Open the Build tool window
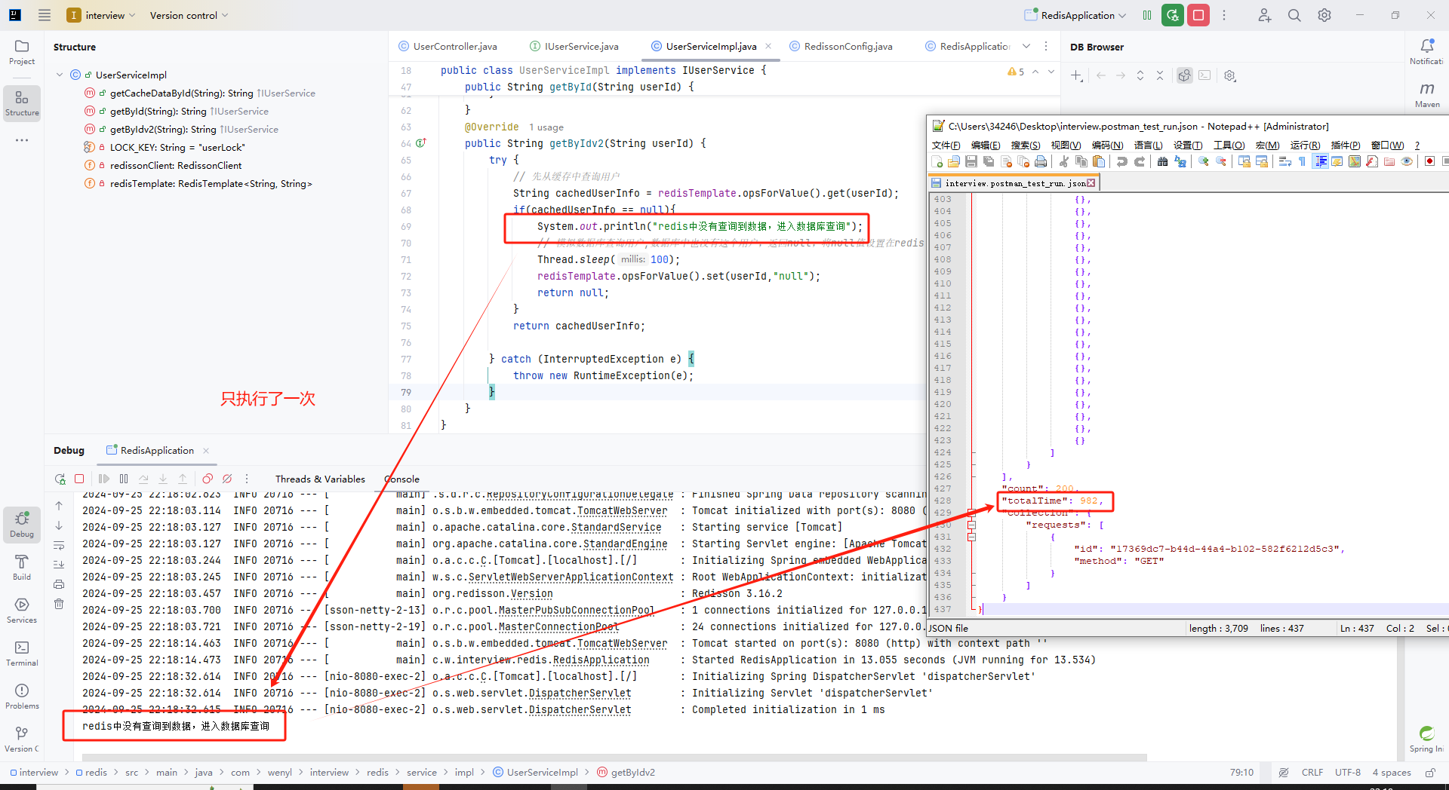The image size is (1449, 790). click(22, 568)
